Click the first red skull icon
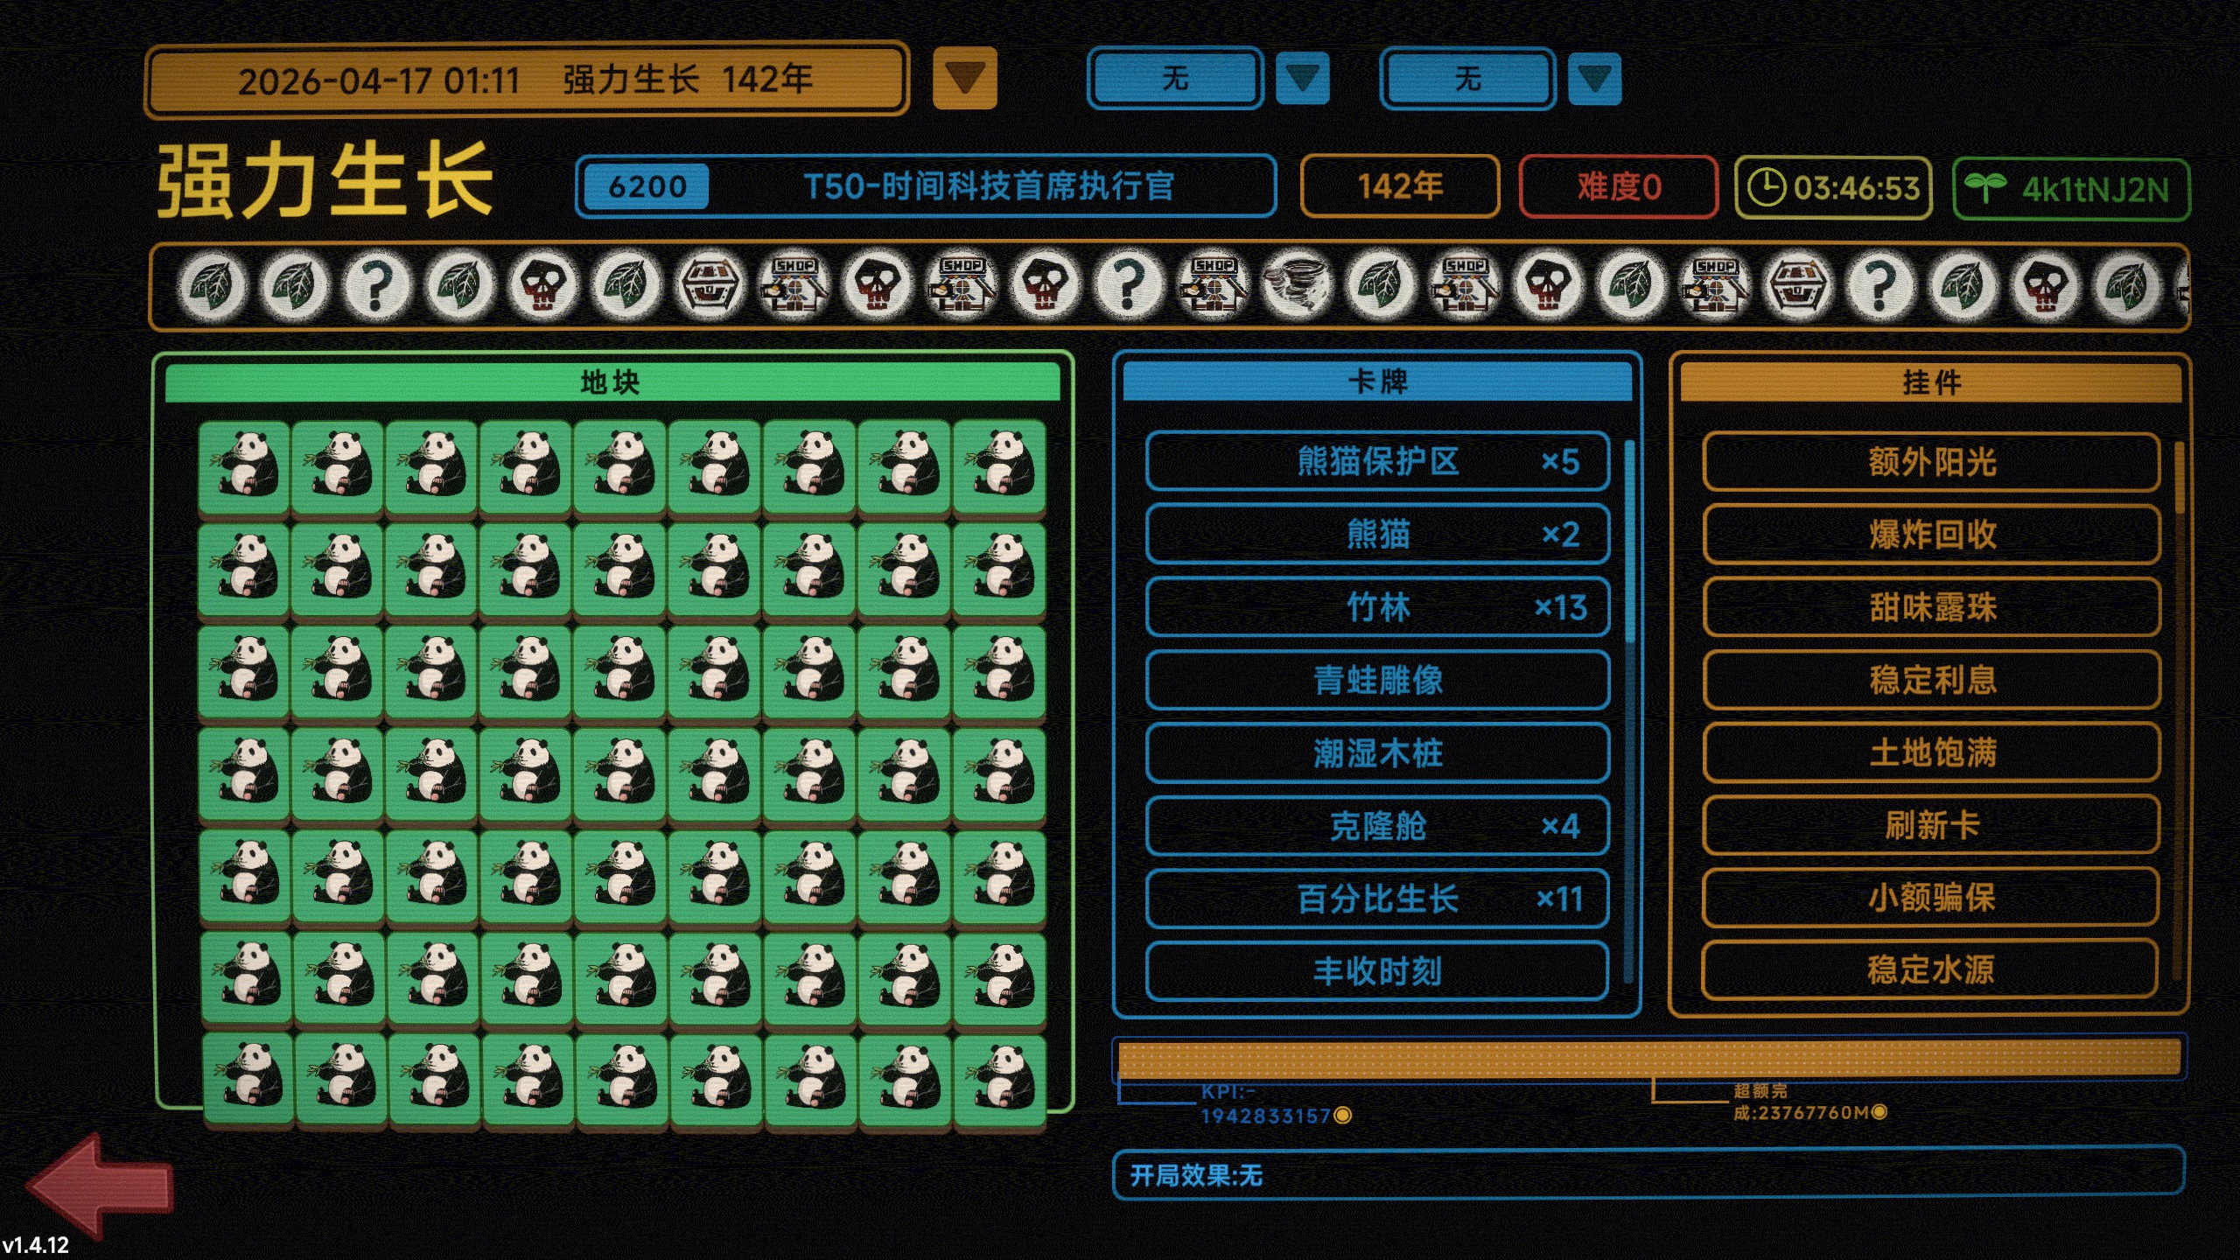 point(543,285)
